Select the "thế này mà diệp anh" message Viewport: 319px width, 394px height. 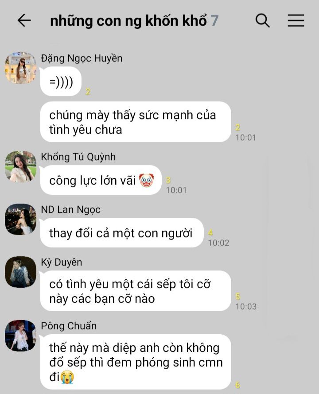[x=136, y=362]
